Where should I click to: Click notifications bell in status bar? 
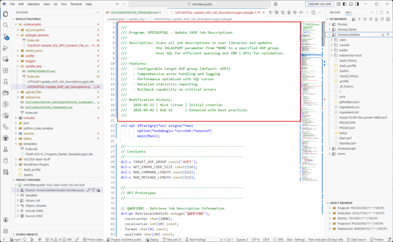pos(389,239)
